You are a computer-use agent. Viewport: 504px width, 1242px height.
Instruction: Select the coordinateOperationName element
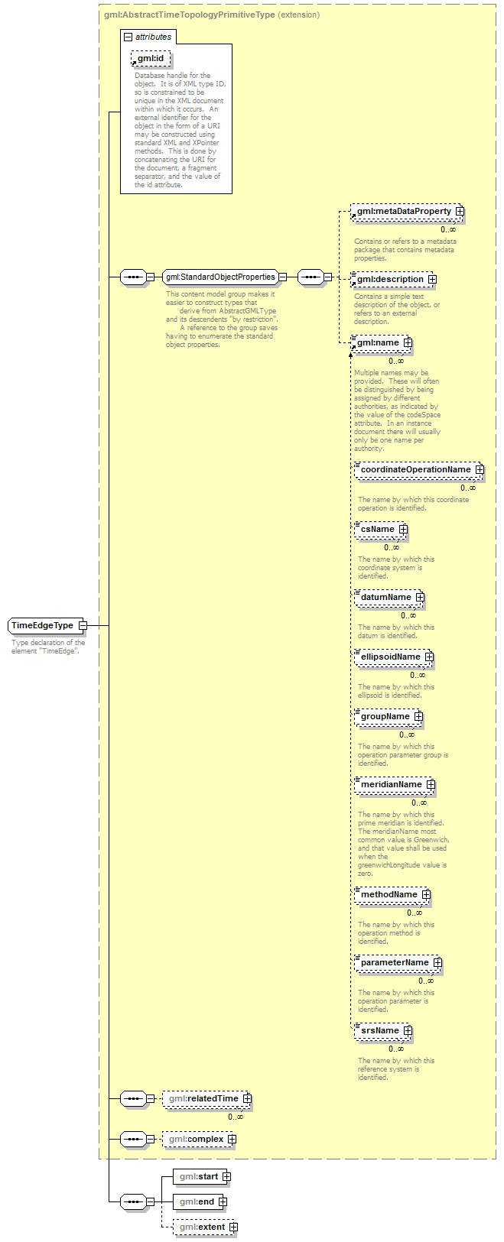pos(415,470)
